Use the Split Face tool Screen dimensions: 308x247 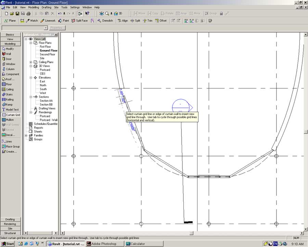click(x=79, y=21)
